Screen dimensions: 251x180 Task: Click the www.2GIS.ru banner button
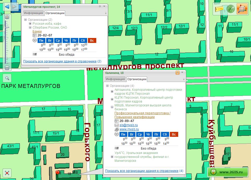(x=228, y=172)
